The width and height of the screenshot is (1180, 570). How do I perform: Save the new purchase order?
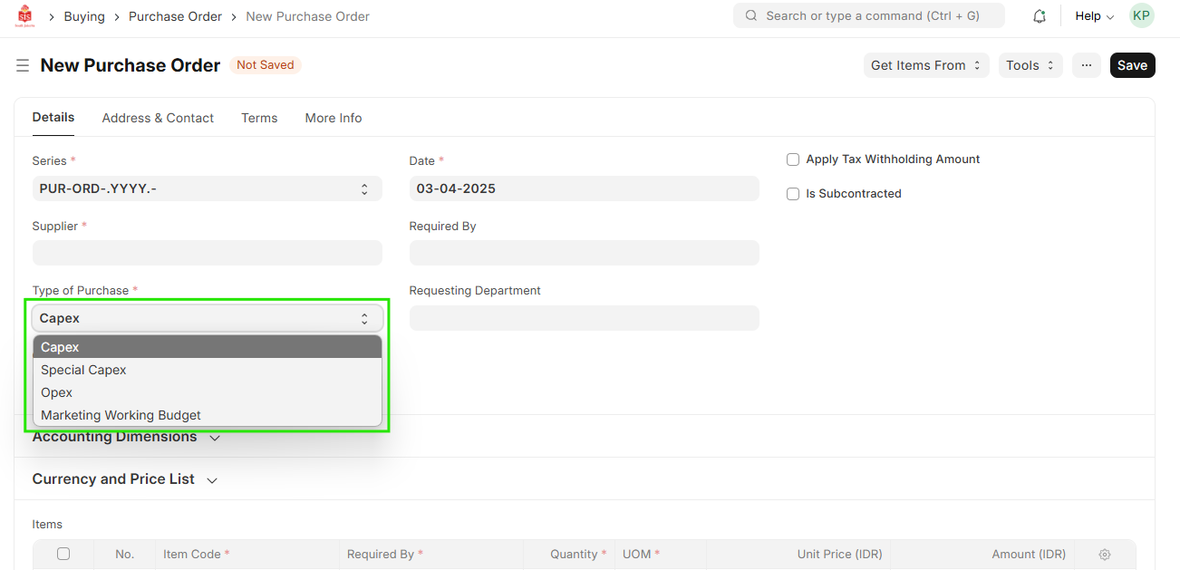pyautogui.click(x=1132, y=65)
